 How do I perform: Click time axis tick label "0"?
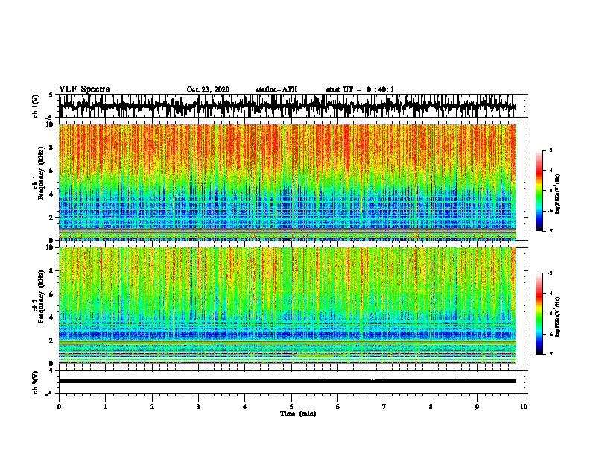coord(59,407)
